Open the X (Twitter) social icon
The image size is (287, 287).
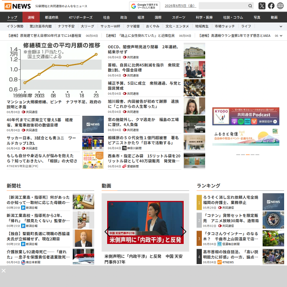coord(262,6)
